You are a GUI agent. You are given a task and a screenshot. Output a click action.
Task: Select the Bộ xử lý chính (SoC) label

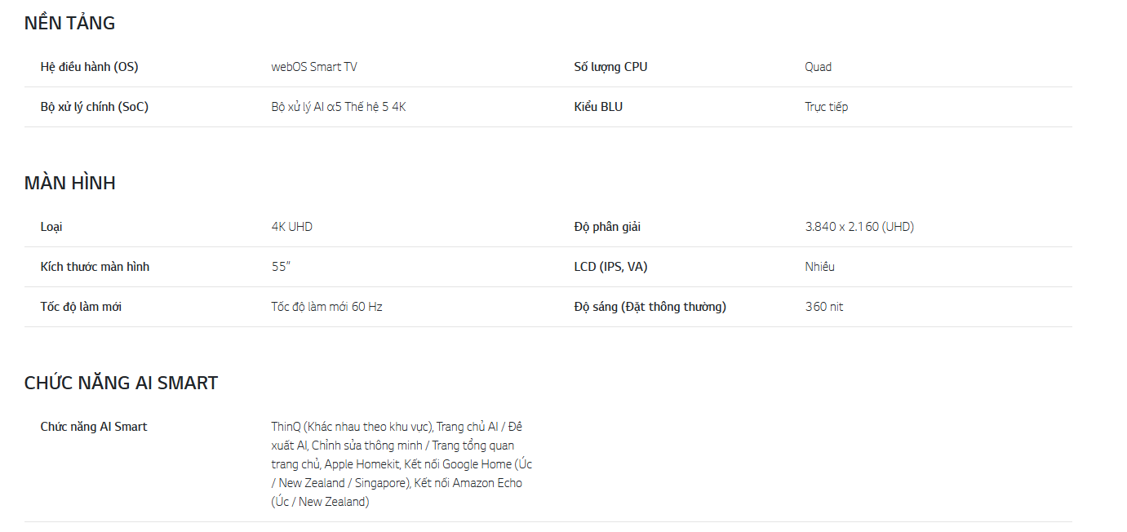click(94, 107)
